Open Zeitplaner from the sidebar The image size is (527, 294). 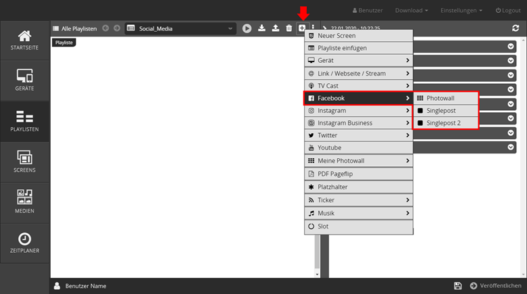pos(24,243)
